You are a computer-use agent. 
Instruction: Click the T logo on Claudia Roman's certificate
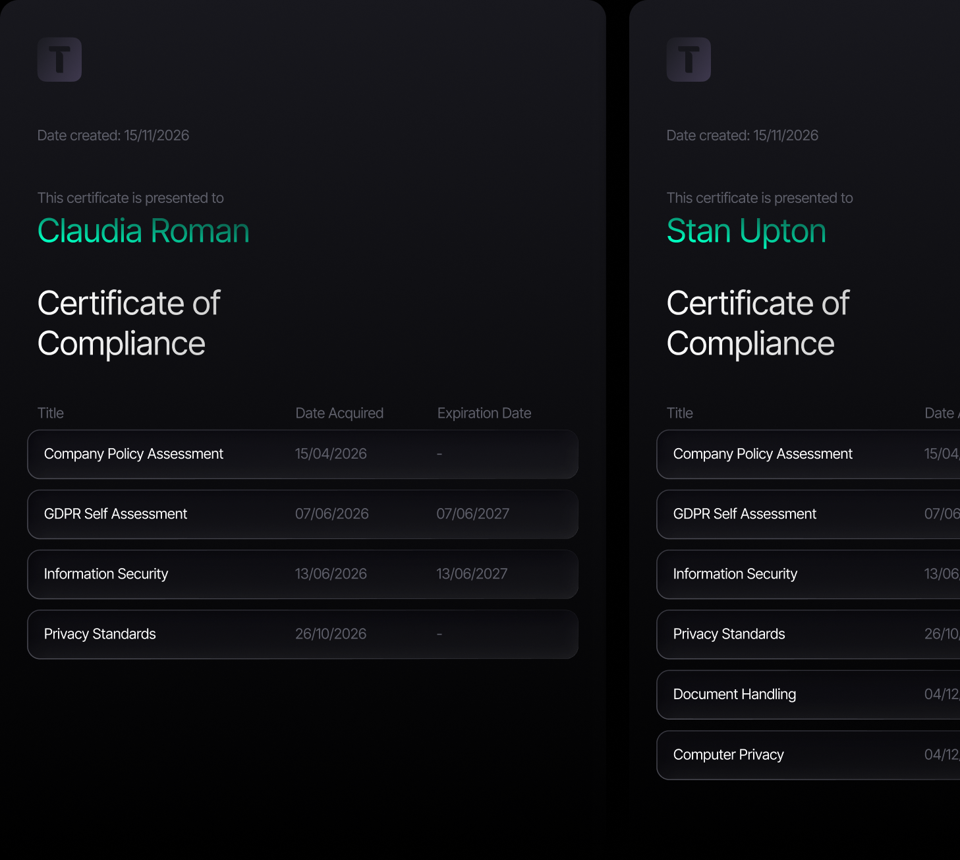click(59, 59)
